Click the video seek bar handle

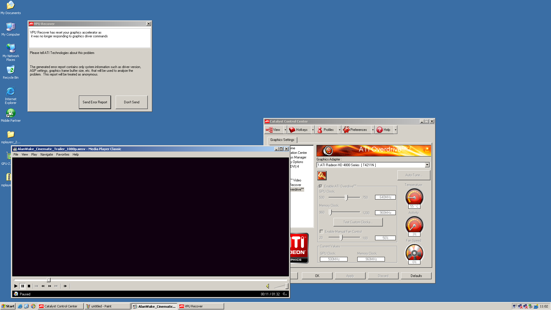pyautogui.click(x=48, y=280)
